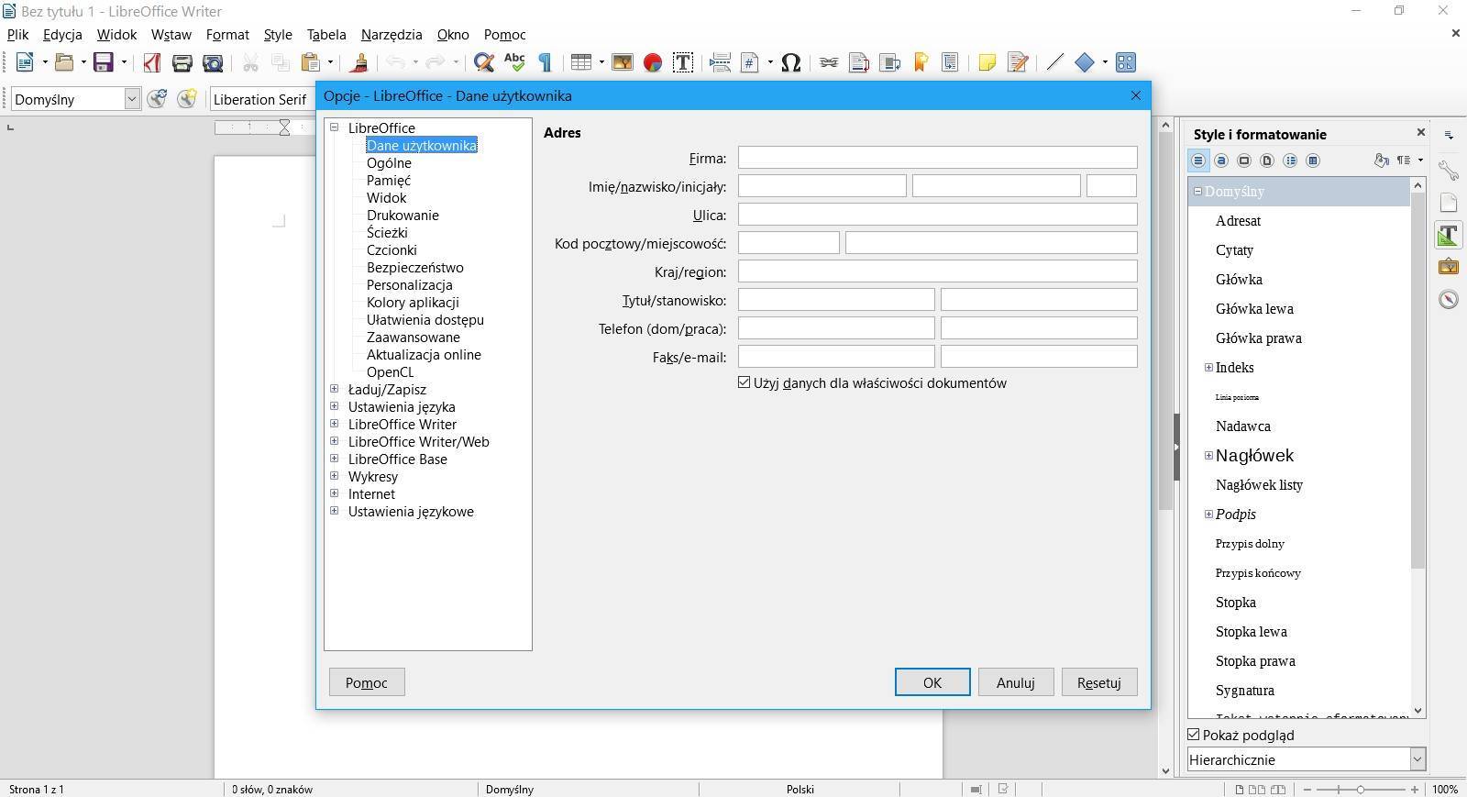The image size is (1467, 797).
Task: Click the Show draw functions icon
Action: (1126, 62)
